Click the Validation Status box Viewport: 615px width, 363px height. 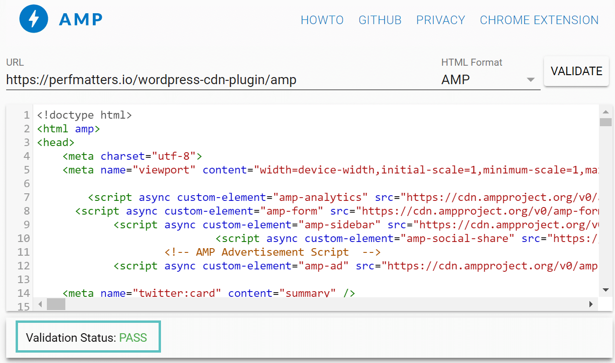(x=88, y=337)
